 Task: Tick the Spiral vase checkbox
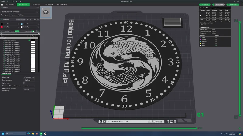coord(24,83)
